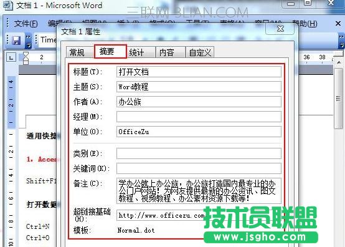Open the 帮助(H) menu
The width and height of the screenshot is (345, 247).
pos(305,23)
